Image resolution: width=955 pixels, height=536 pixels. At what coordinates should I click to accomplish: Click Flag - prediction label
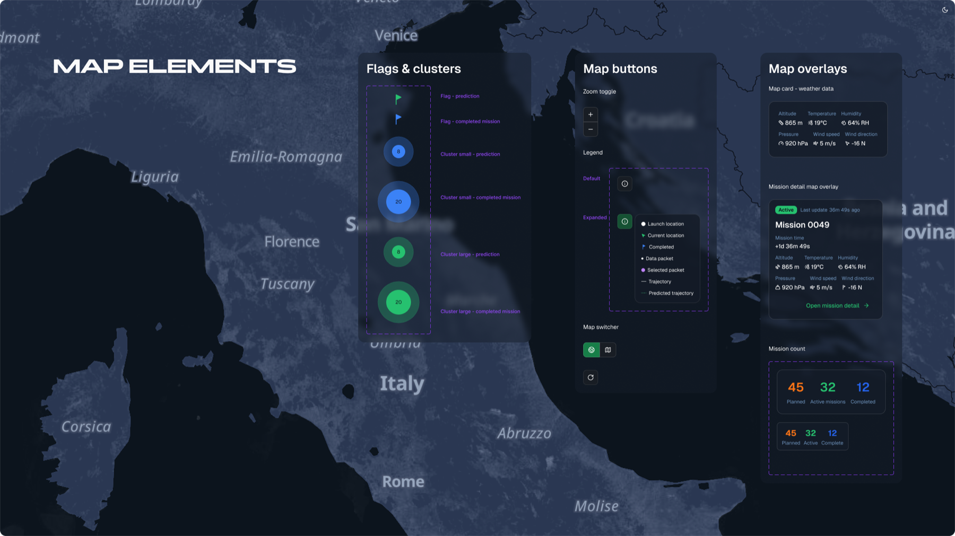(x=460, y=96)
